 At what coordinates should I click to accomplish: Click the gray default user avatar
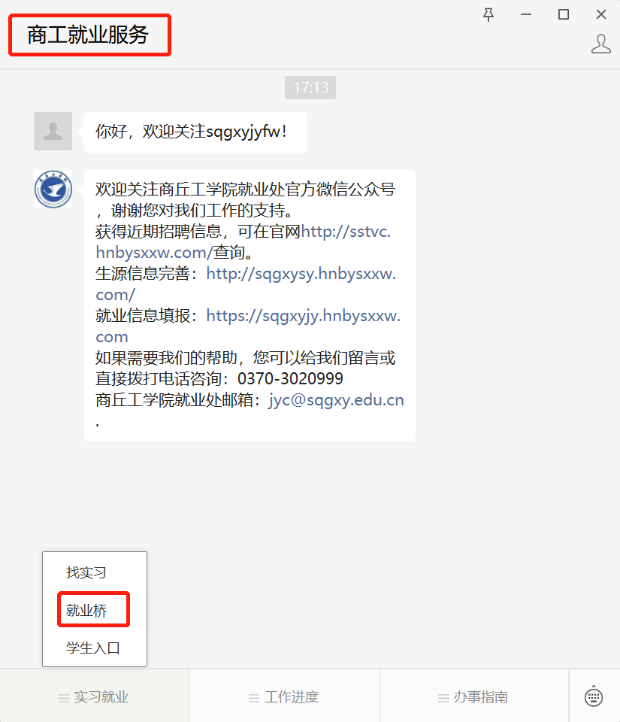(53, 131)
